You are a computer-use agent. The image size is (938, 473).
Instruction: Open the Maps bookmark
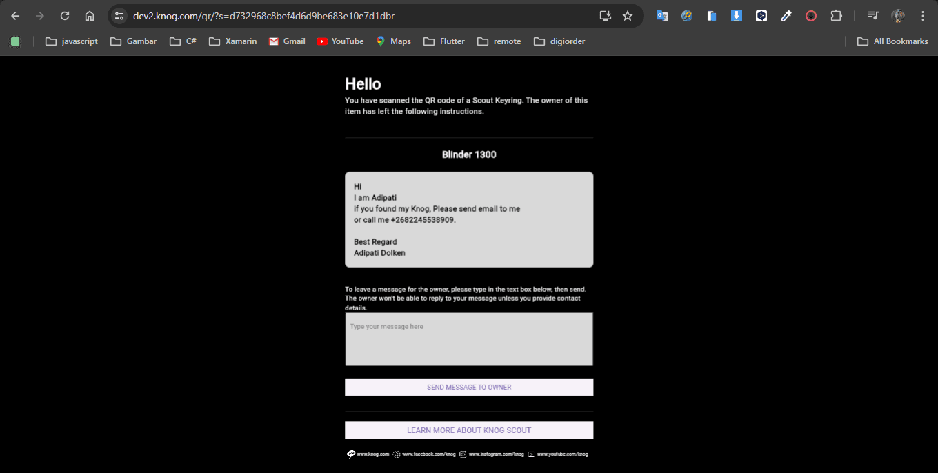click(394, 41)
